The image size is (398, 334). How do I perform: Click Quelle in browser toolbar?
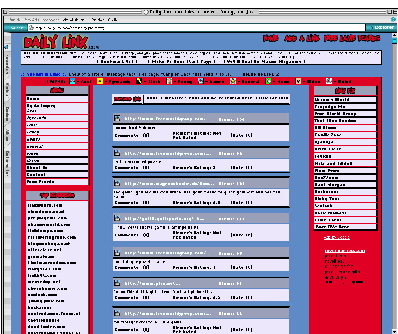113,20
